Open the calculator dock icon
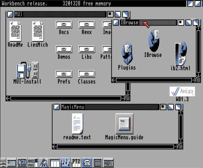203x168 pixels. click(x=98, y=163)
